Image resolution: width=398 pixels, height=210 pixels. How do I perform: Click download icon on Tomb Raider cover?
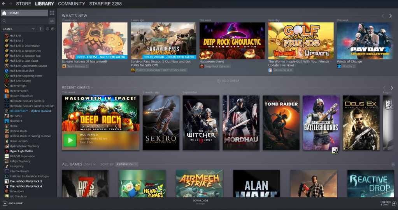coord(268,146)
